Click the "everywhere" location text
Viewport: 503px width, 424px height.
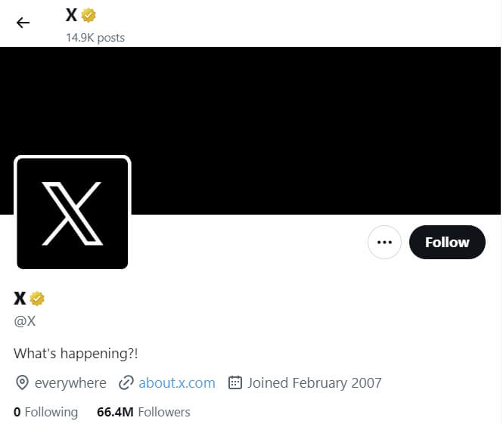click(x=70, y=383)
